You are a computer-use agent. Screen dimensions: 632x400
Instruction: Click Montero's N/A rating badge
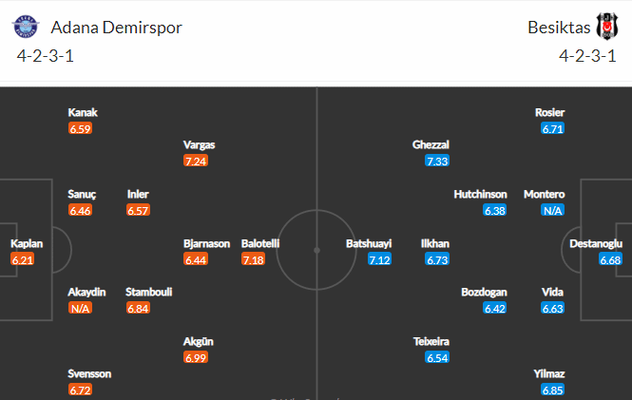pyautogui.click(x=552, y=210)
